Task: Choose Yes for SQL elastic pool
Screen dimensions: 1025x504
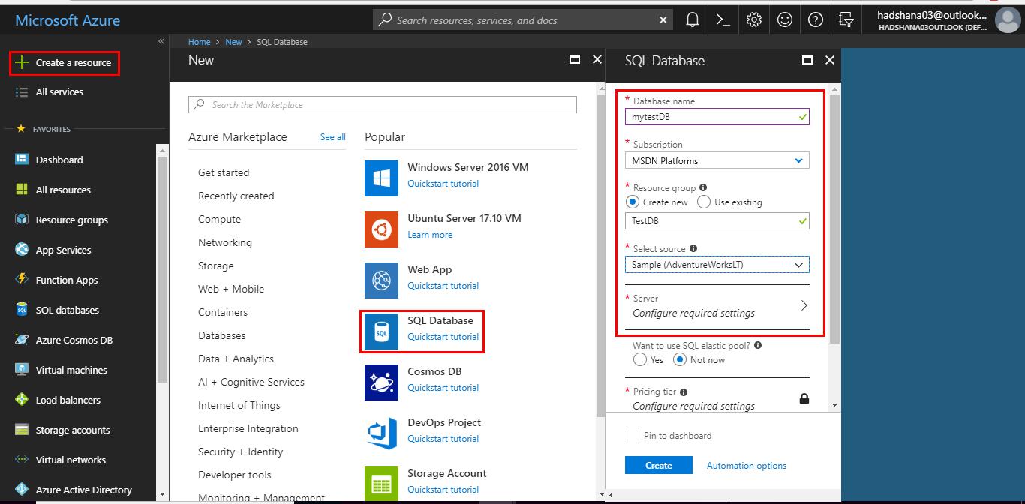Action: pos(640,359)
